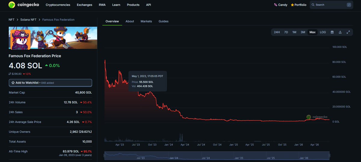
Task: Click the Price: 55.500 SOL tooltip line
Action: pos(143,82)
